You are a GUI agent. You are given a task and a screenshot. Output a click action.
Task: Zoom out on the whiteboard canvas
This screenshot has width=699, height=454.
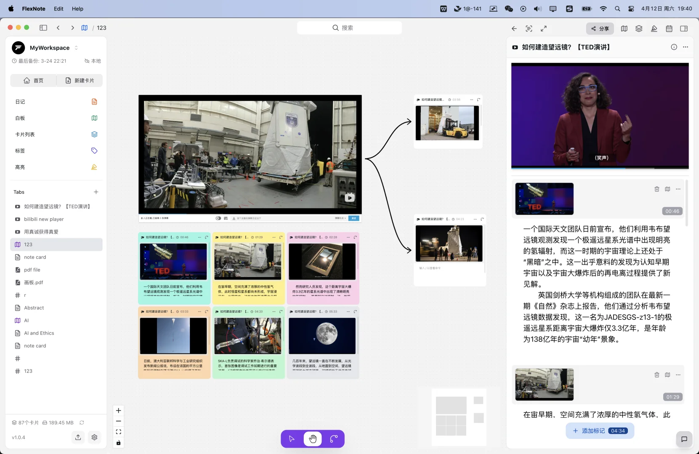[x=119, y=421]
